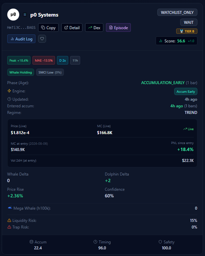The width and height of the screenshot is (205, 256).
Task: Click the Trap Risk 0% value
Action: tap(194, 227)
